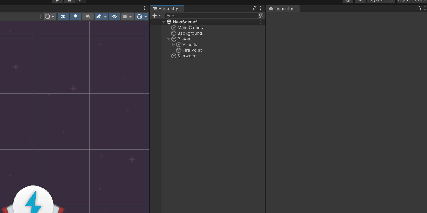Screen dimensions: 427x213
Task: Toggle scene audio mute button
Action: tap(88, 16)
